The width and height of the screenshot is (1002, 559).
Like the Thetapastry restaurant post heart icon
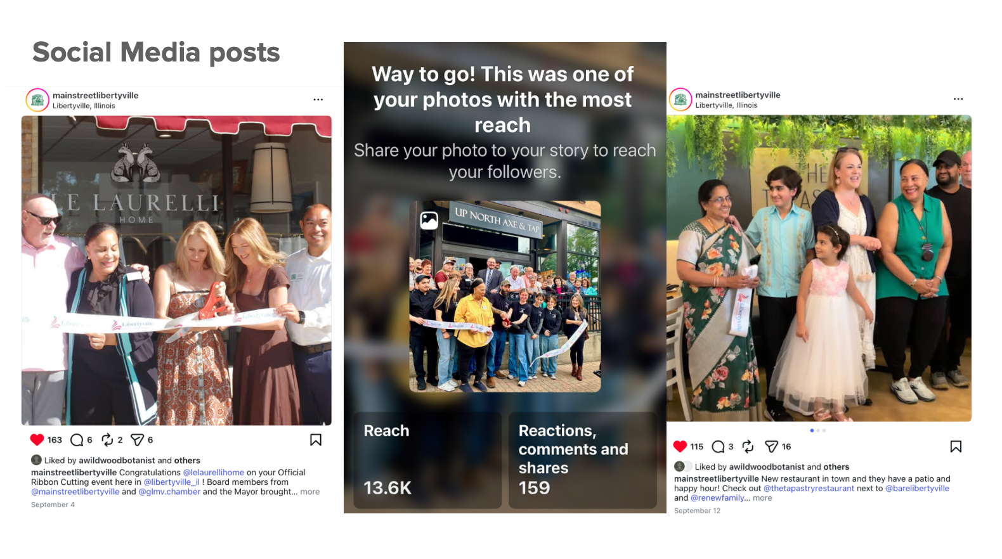click(x=680, y=446)
